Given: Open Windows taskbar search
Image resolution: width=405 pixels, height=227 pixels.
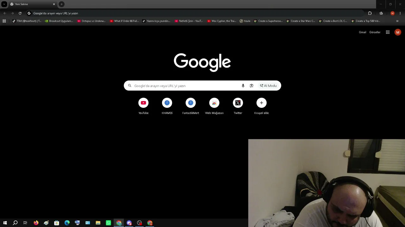Looking at the screenshot, I should point(15,223).
